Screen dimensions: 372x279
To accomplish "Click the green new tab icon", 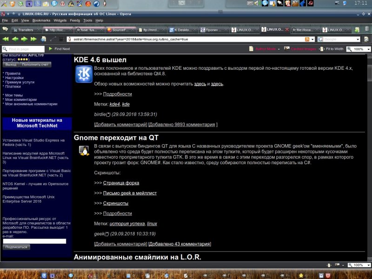I will coord(357,30).
